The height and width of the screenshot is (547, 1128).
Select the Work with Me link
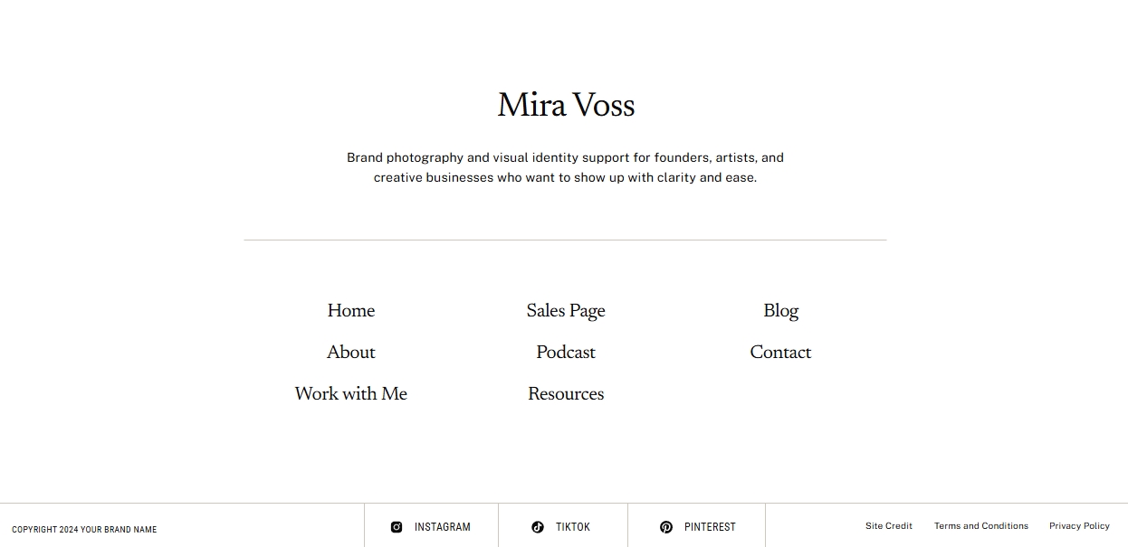[351, 394]
